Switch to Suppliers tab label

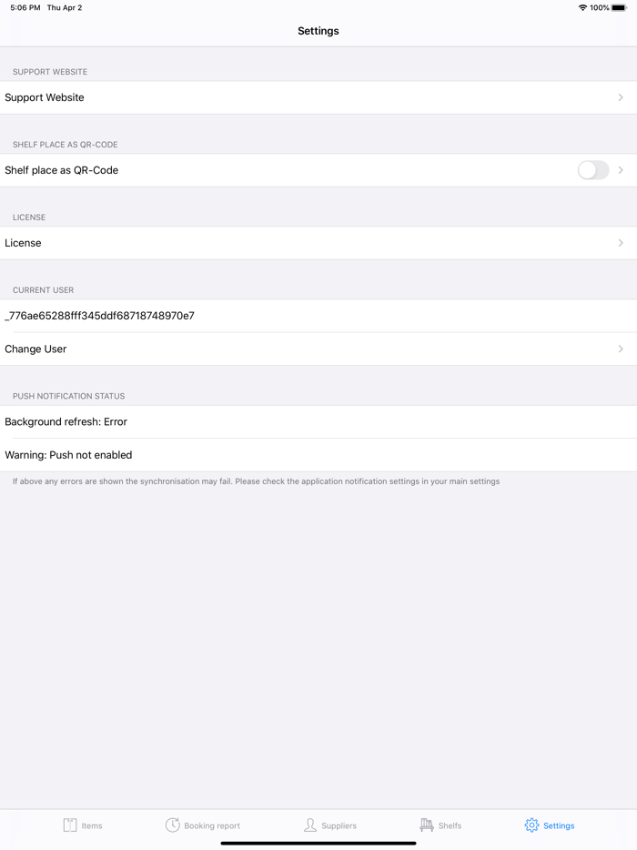[x=339, y=826]
